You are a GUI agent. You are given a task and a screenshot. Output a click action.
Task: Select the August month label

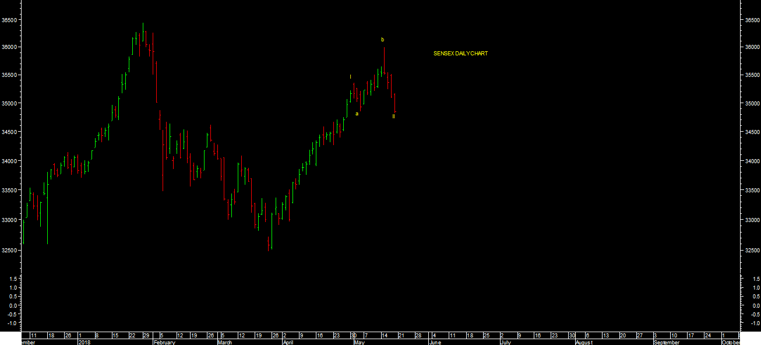click(584, 343)
